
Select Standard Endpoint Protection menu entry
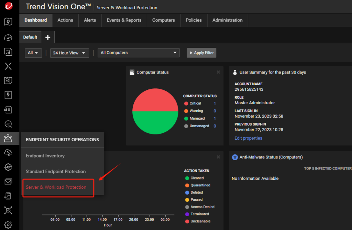[x=56, y=171]
